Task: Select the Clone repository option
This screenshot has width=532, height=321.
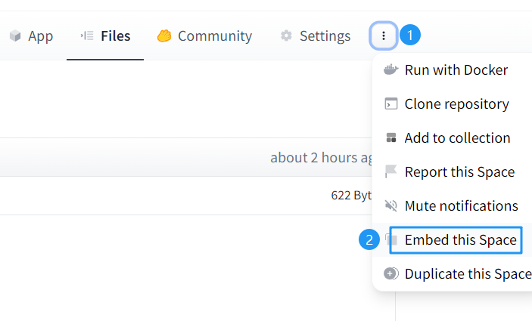Action: pyautogui.click(x=456, y=104)
